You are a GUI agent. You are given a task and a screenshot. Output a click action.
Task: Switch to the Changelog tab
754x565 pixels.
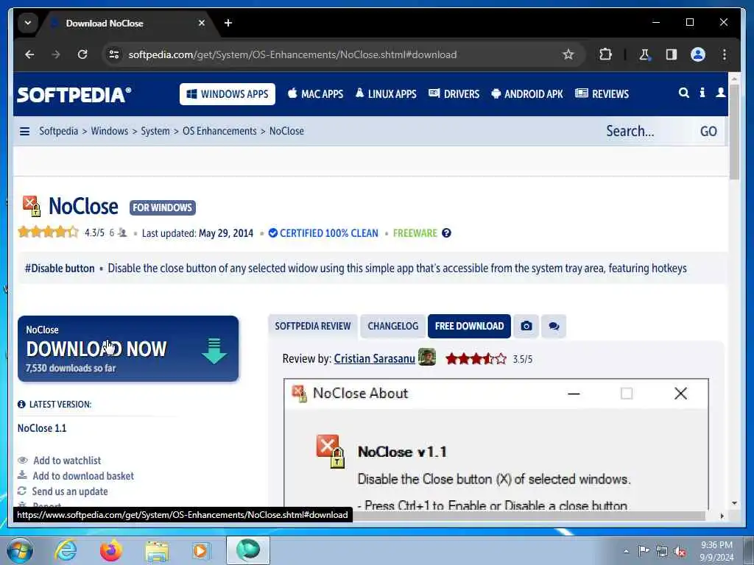[393, 326]
